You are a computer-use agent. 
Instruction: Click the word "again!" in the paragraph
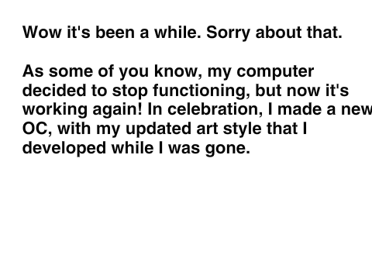(117, 111)
